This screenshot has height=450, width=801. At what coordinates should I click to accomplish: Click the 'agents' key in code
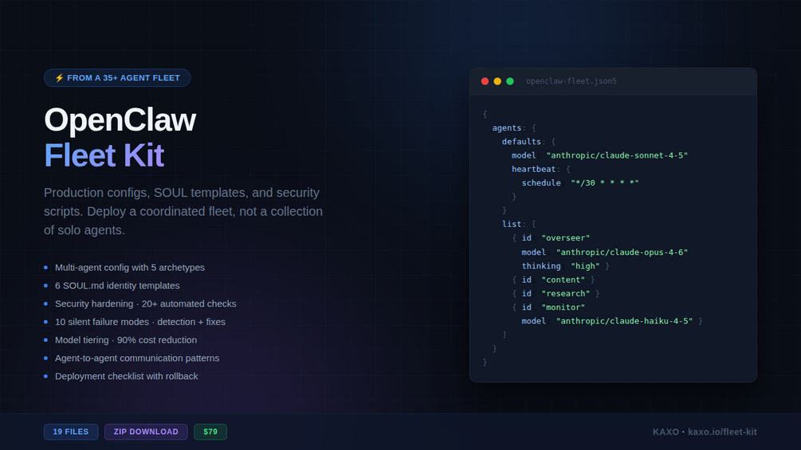click(x=507, y=127)
